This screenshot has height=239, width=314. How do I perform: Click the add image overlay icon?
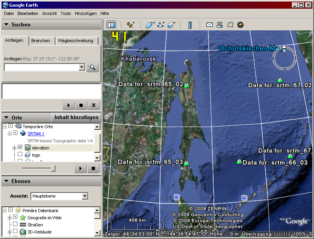point(171,25)
